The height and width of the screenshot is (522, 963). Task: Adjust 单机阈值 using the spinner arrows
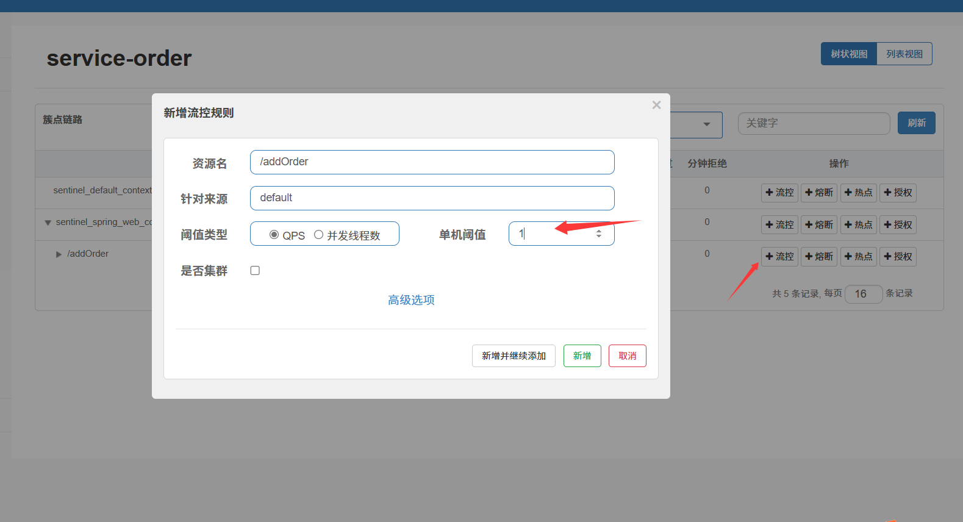point(599,234)
